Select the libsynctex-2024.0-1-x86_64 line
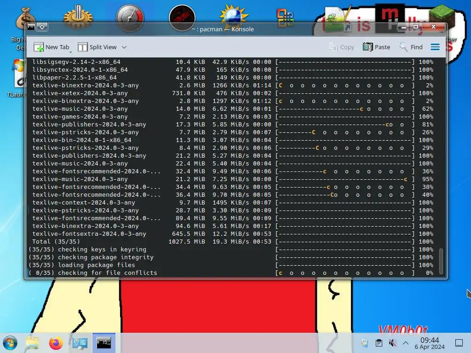 point(233,70)
